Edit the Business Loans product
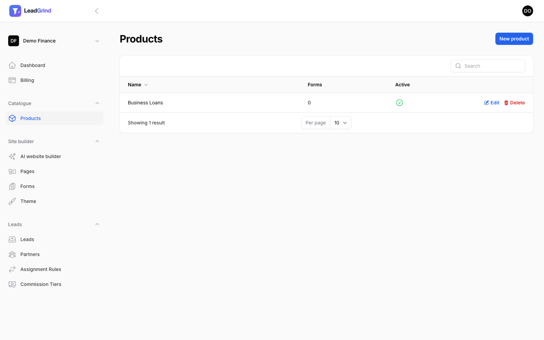The image size is (544, 340). pos(492,103)
